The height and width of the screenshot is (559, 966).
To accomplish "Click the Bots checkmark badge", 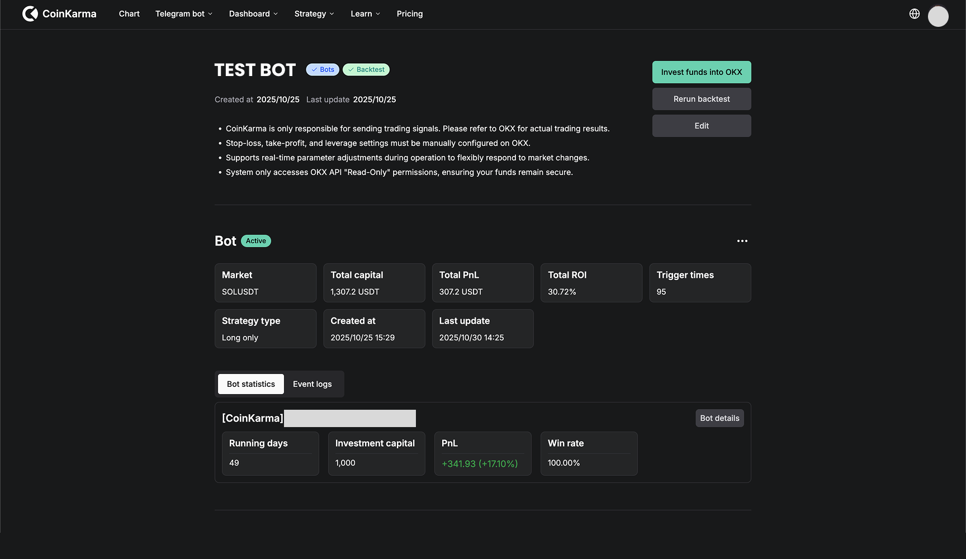I will tap(323, 70).
